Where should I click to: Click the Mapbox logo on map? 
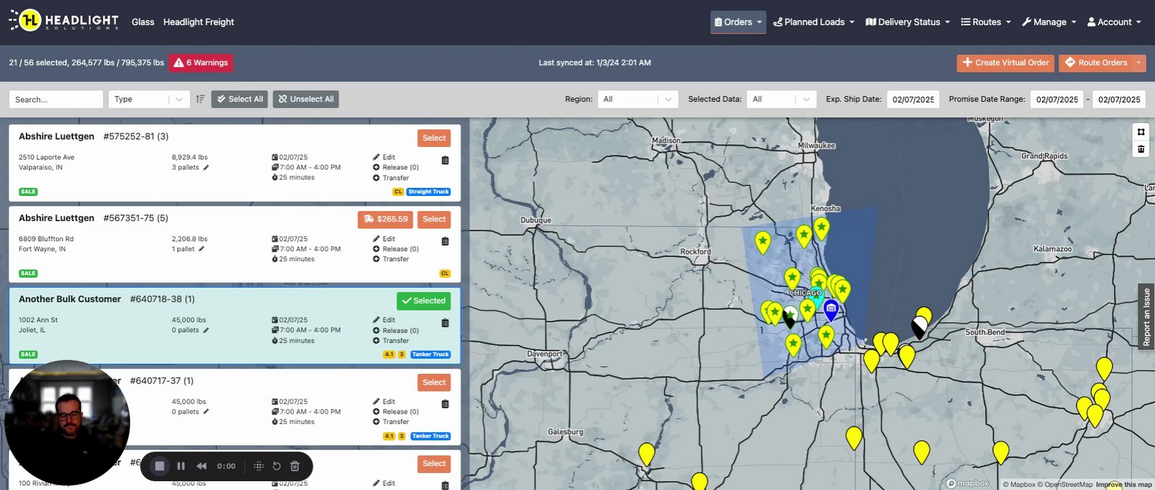point(968,483)
